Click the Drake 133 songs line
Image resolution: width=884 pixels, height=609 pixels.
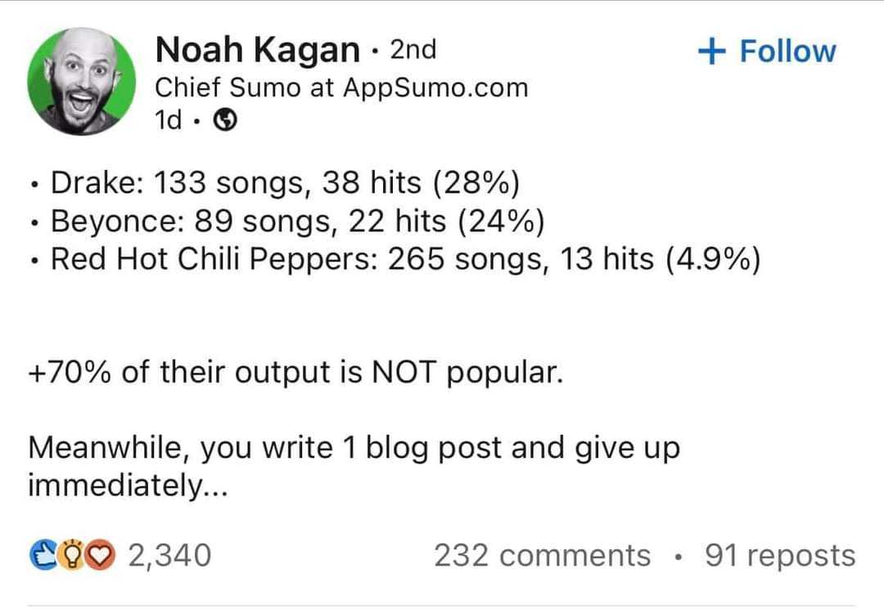pyautogui.click(x=285, y=182)
